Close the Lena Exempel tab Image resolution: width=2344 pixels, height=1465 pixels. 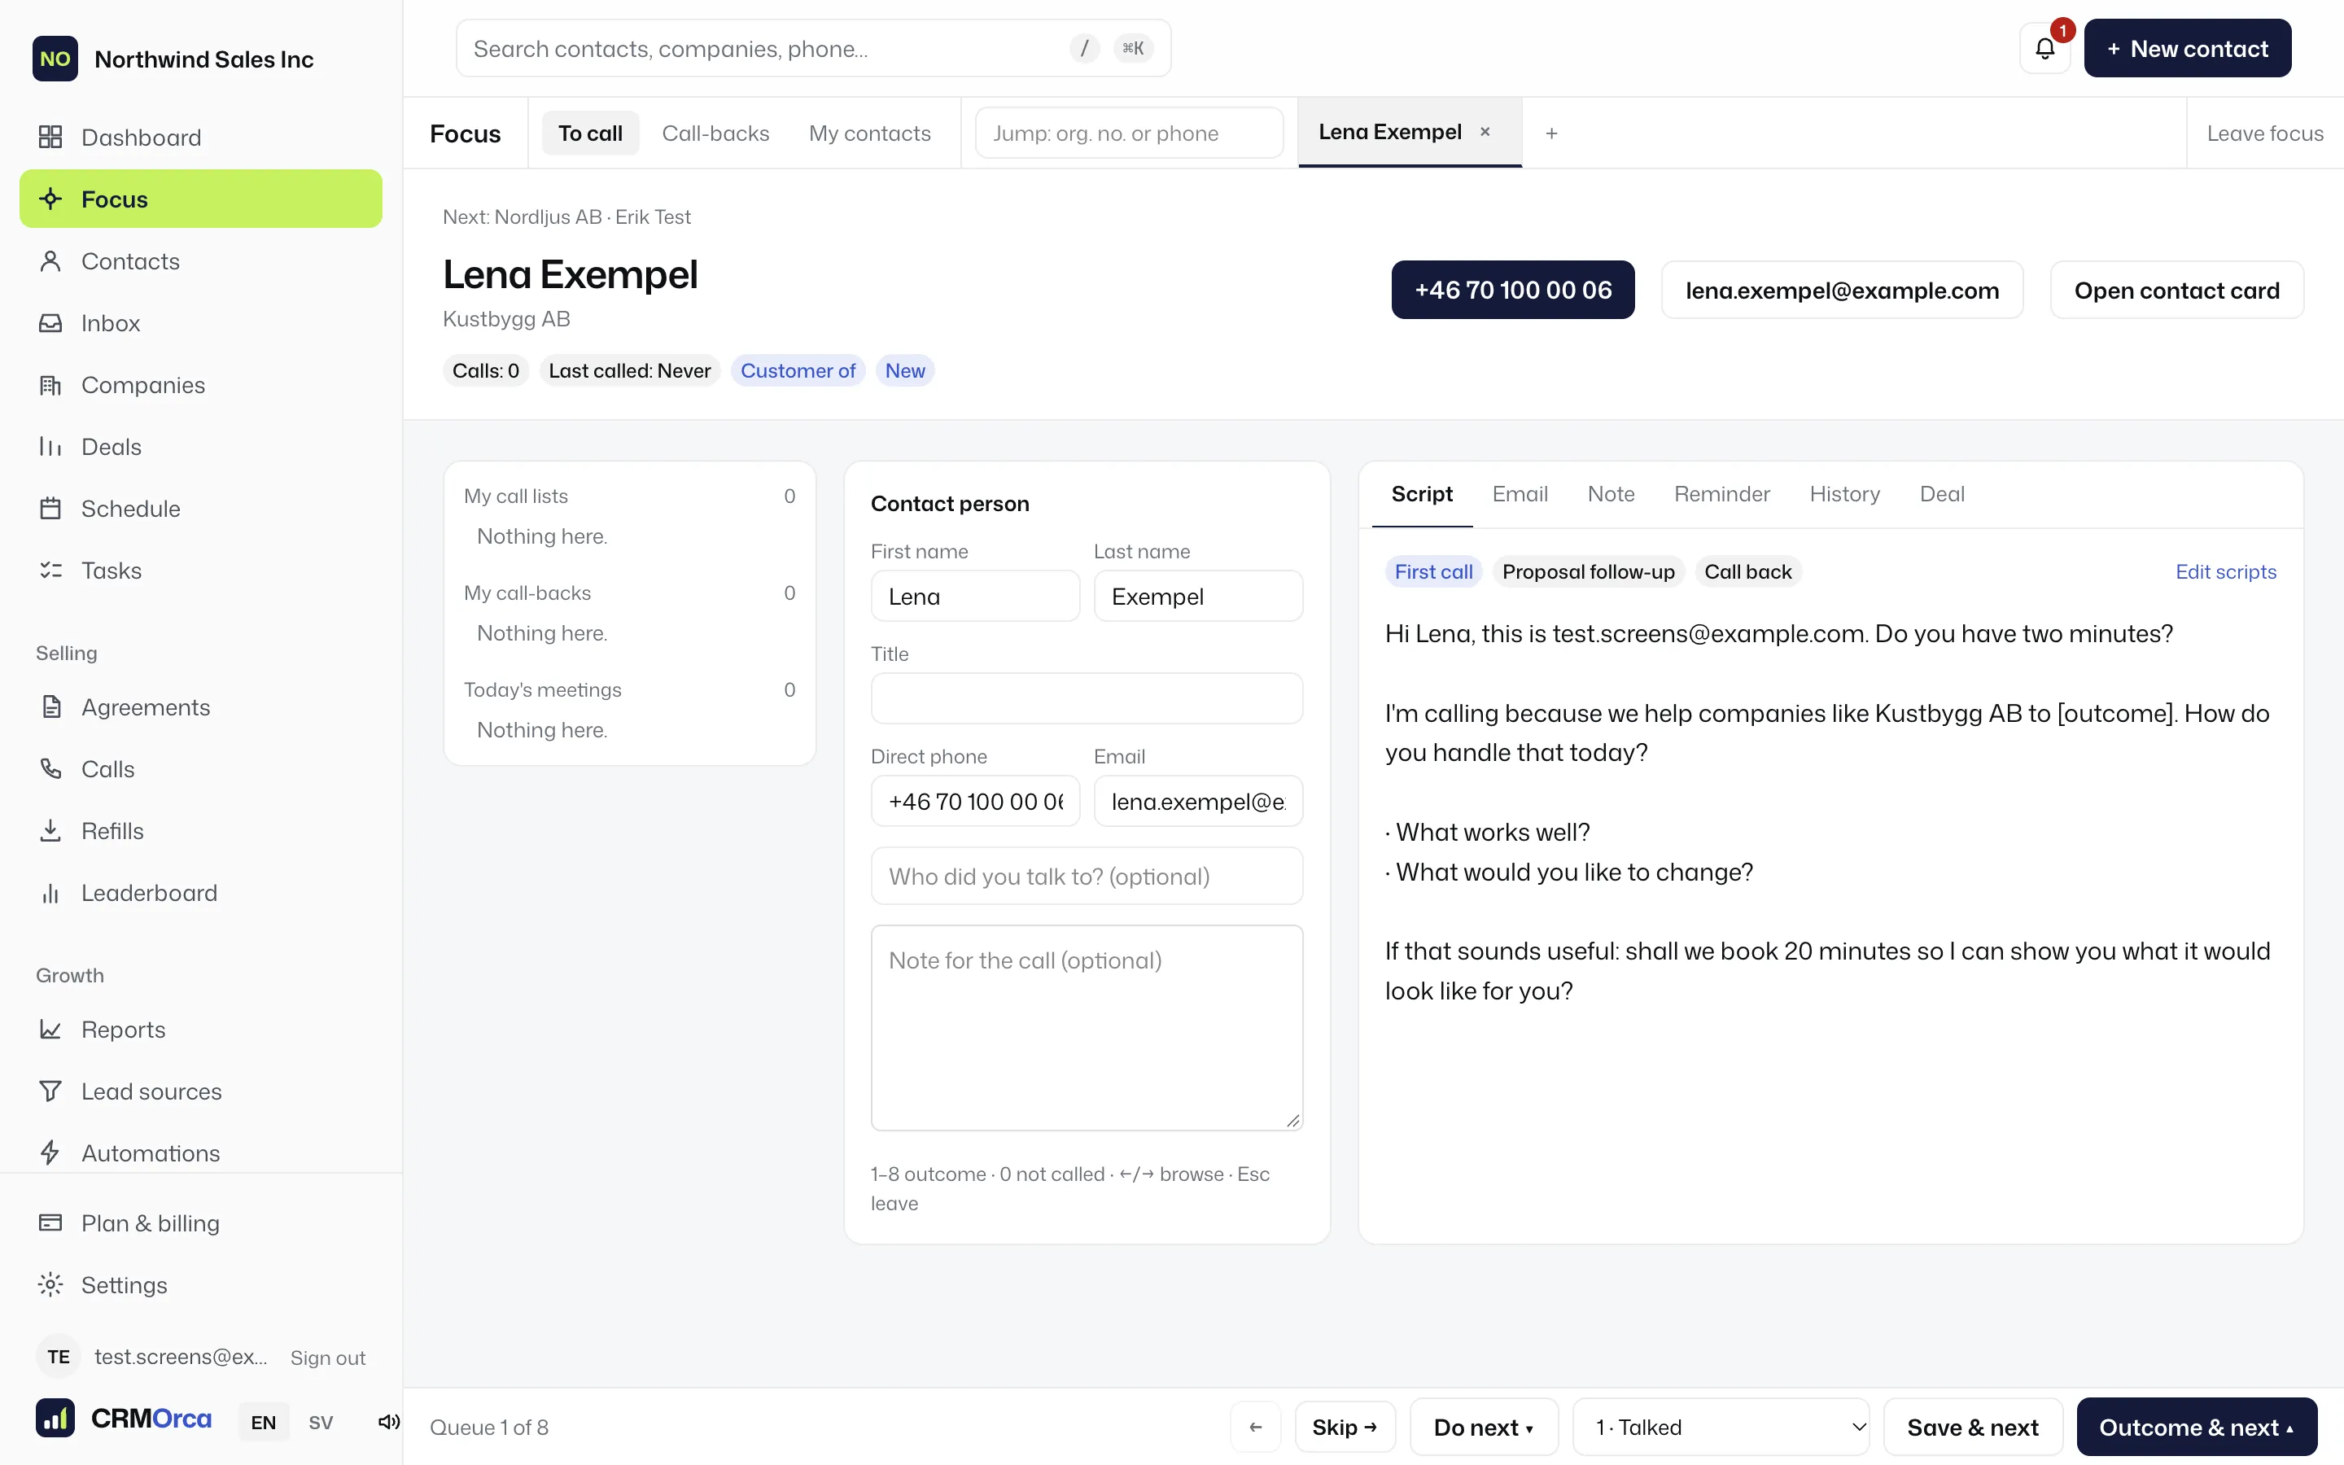[1485, 132]
